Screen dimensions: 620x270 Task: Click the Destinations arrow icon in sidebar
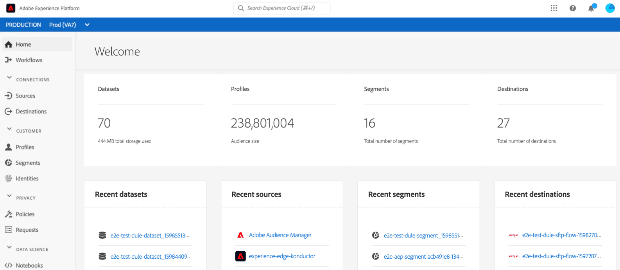point(9,112)
